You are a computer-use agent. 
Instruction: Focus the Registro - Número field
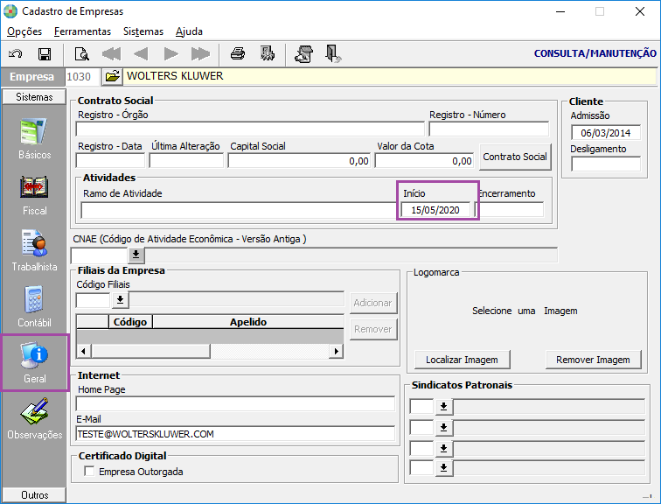489,129
